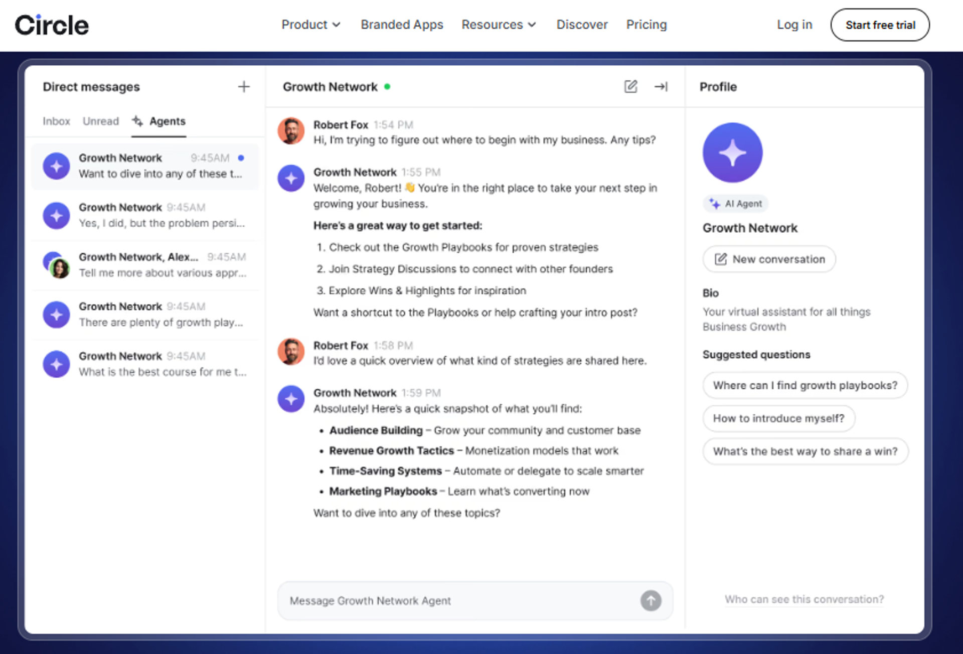This screenshot has height=654, width=963.
Task: Click the Growth Network avatar on the 1:55 PM message
Action: point(291,178)
